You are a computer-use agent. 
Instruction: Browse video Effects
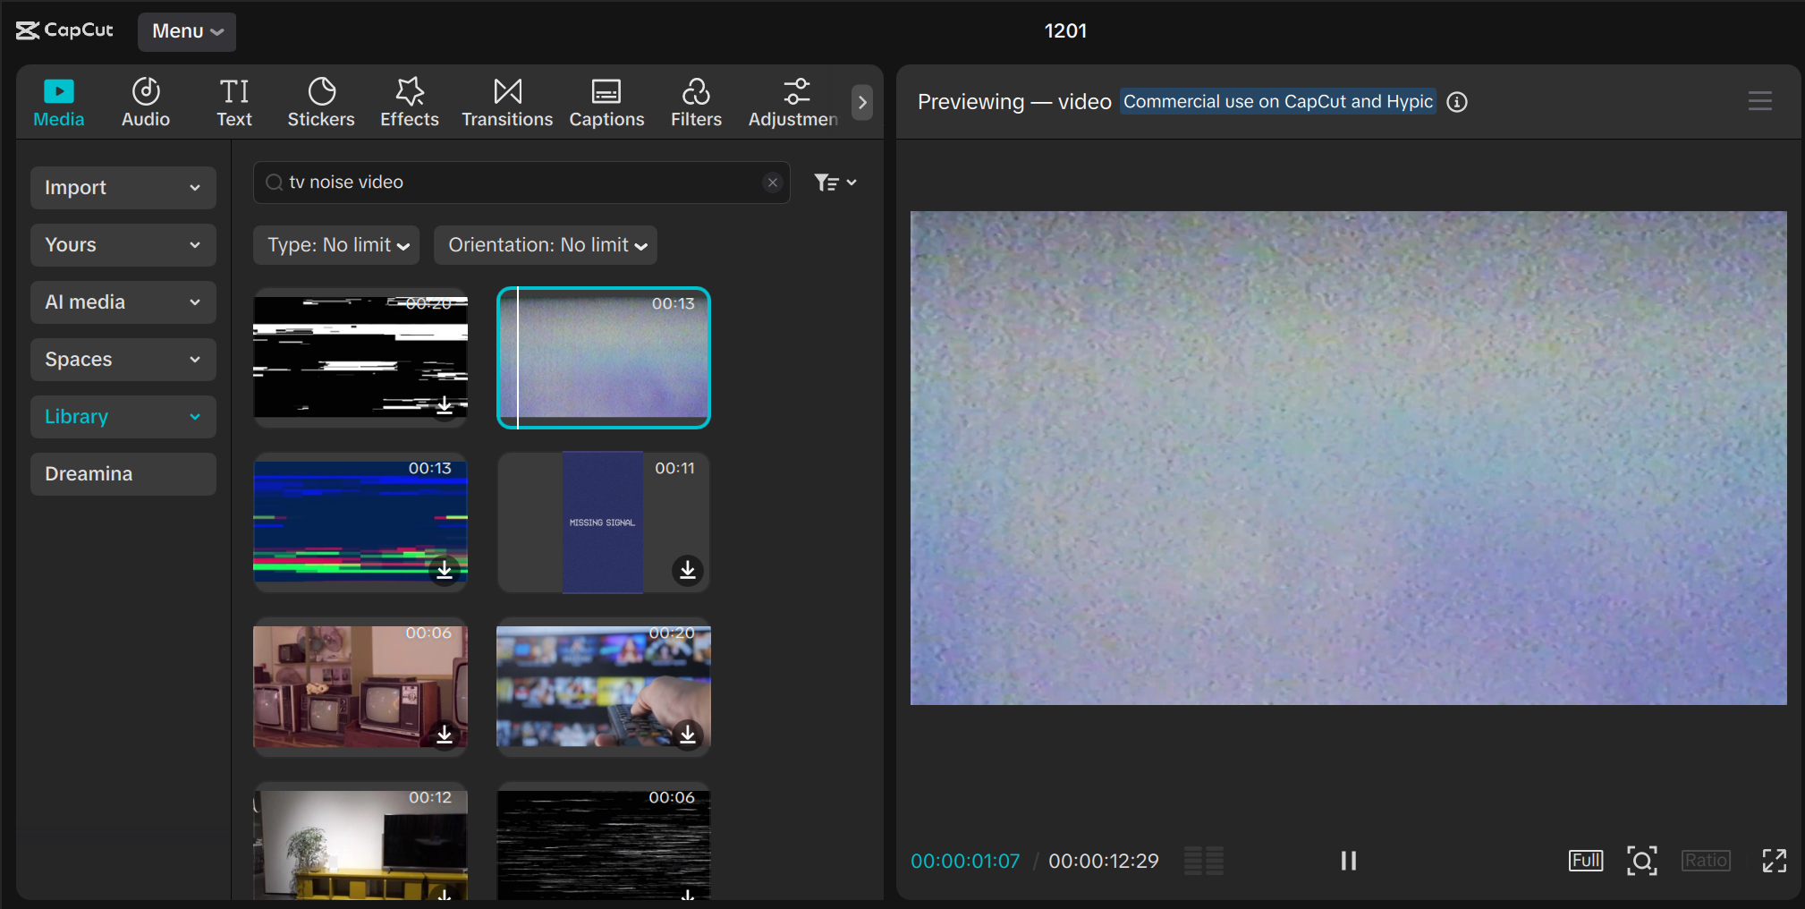pyautogui.click(x=409, y=101)
